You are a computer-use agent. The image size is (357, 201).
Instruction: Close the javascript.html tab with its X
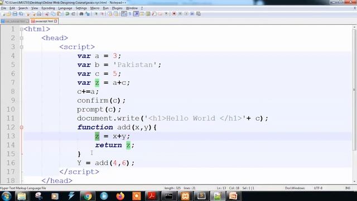click(56, 21)
